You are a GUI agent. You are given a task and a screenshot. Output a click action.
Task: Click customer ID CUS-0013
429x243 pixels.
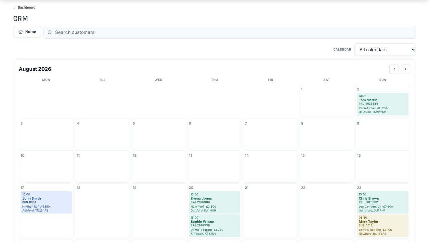pyautogui.click(x=366, y=225)
